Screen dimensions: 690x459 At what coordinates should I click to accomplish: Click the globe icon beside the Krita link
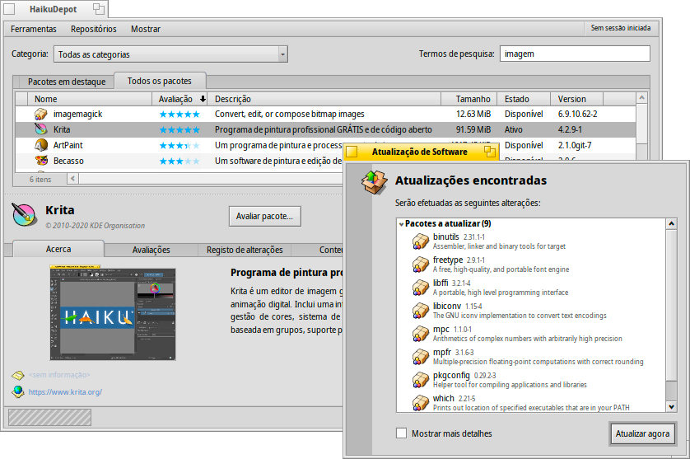click(x=18, y=392)
